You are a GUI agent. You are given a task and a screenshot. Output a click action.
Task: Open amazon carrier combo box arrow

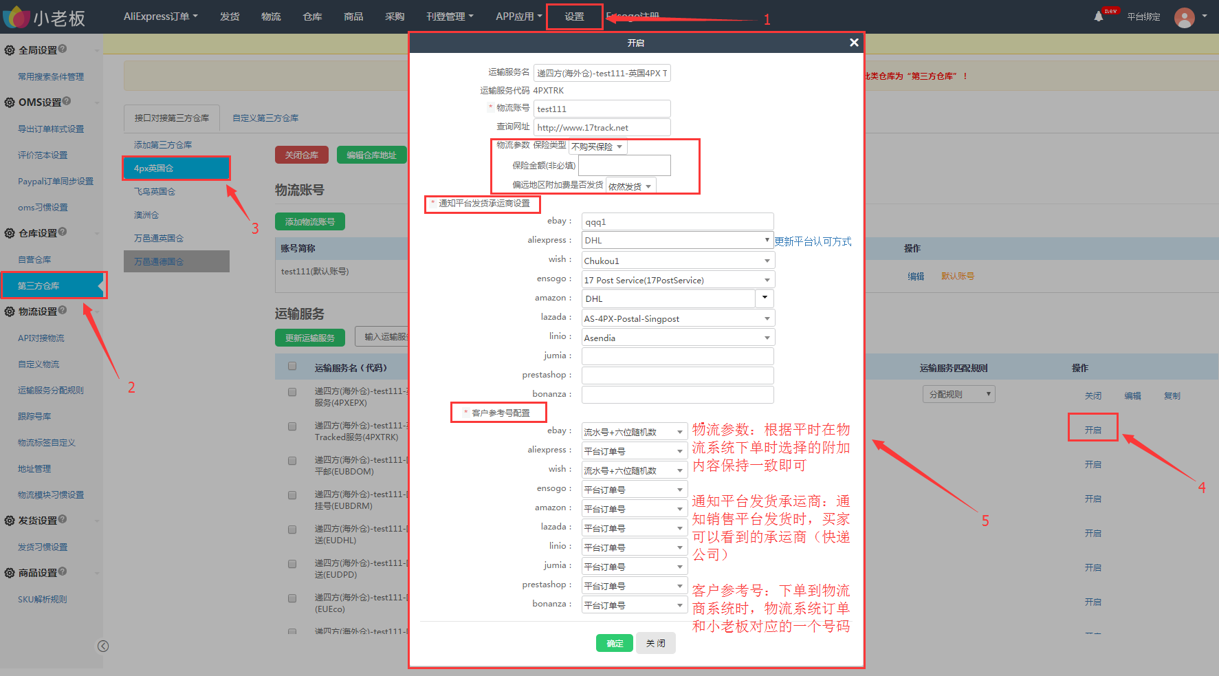pos(765,298)
